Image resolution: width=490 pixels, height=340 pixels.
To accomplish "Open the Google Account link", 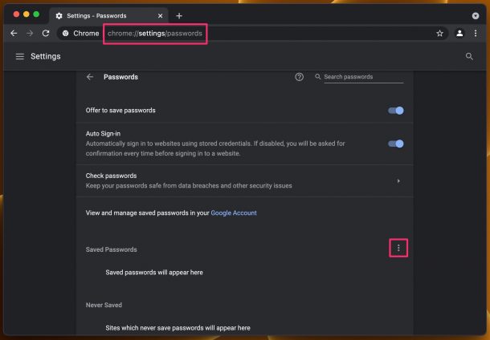I will coord(234,212).
